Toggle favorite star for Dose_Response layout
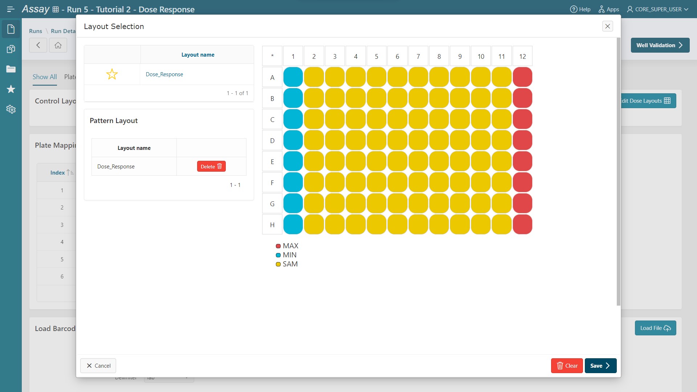Screen dimensions: 697x392 [x=112, y=74]
